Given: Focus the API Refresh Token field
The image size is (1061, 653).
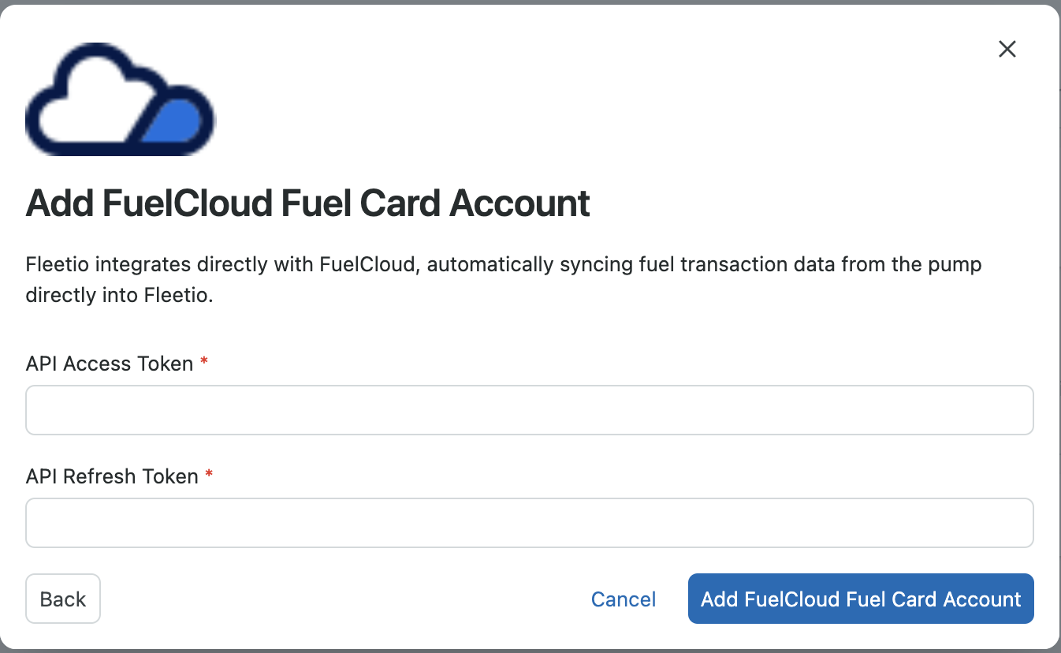Looking at the screenshot, I should 530,523.
